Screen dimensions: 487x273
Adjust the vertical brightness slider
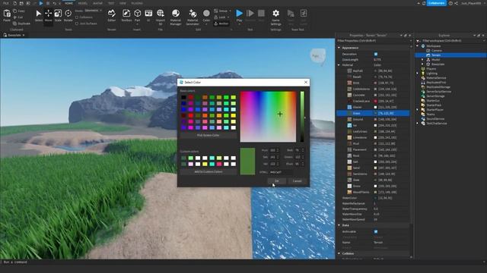click(x=302, y=117)
